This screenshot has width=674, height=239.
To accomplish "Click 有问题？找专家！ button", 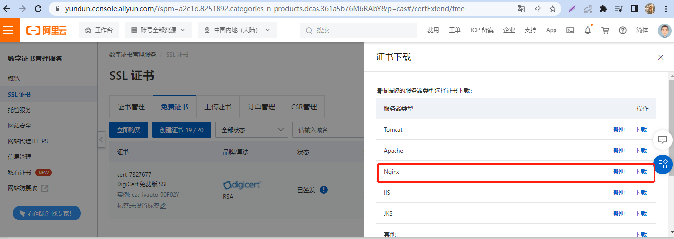I will pos(46,213).
